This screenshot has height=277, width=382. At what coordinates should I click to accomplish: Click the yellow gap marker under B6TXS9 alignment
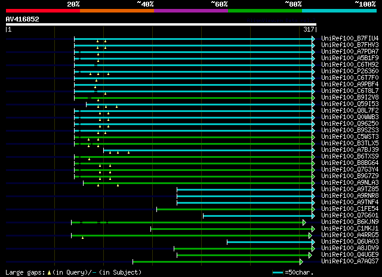pyautogui.click(x=89, y=159)
